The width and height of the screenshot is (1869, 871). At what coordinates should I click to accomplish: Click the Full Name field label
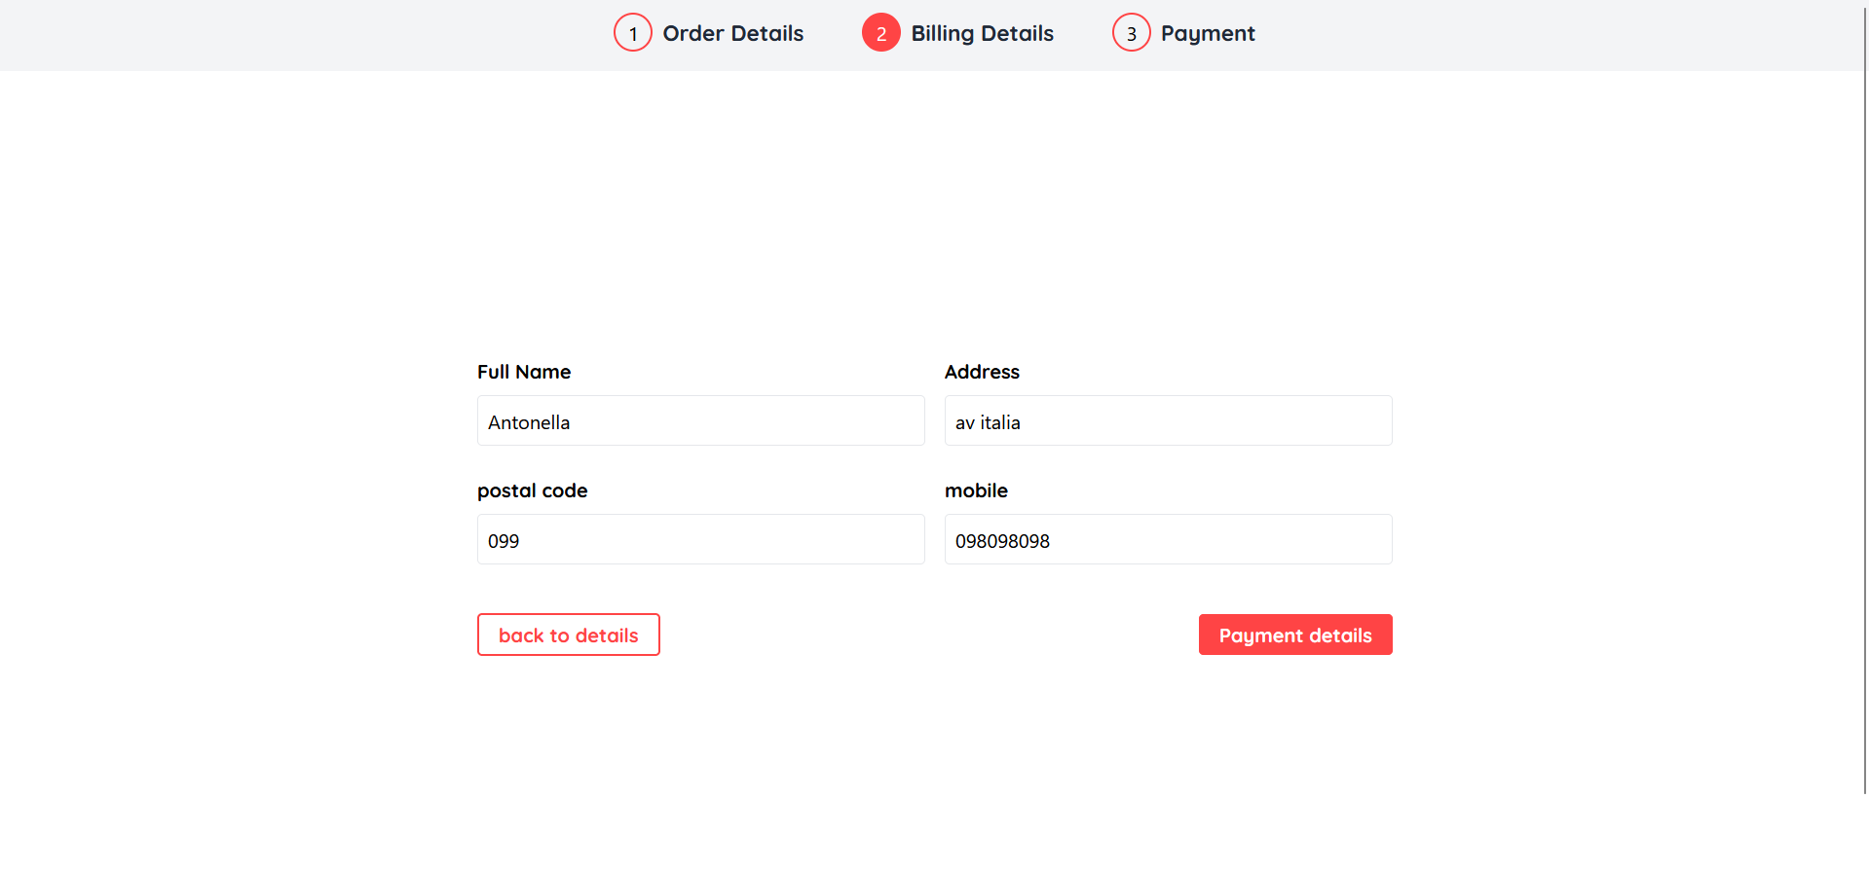524,372
